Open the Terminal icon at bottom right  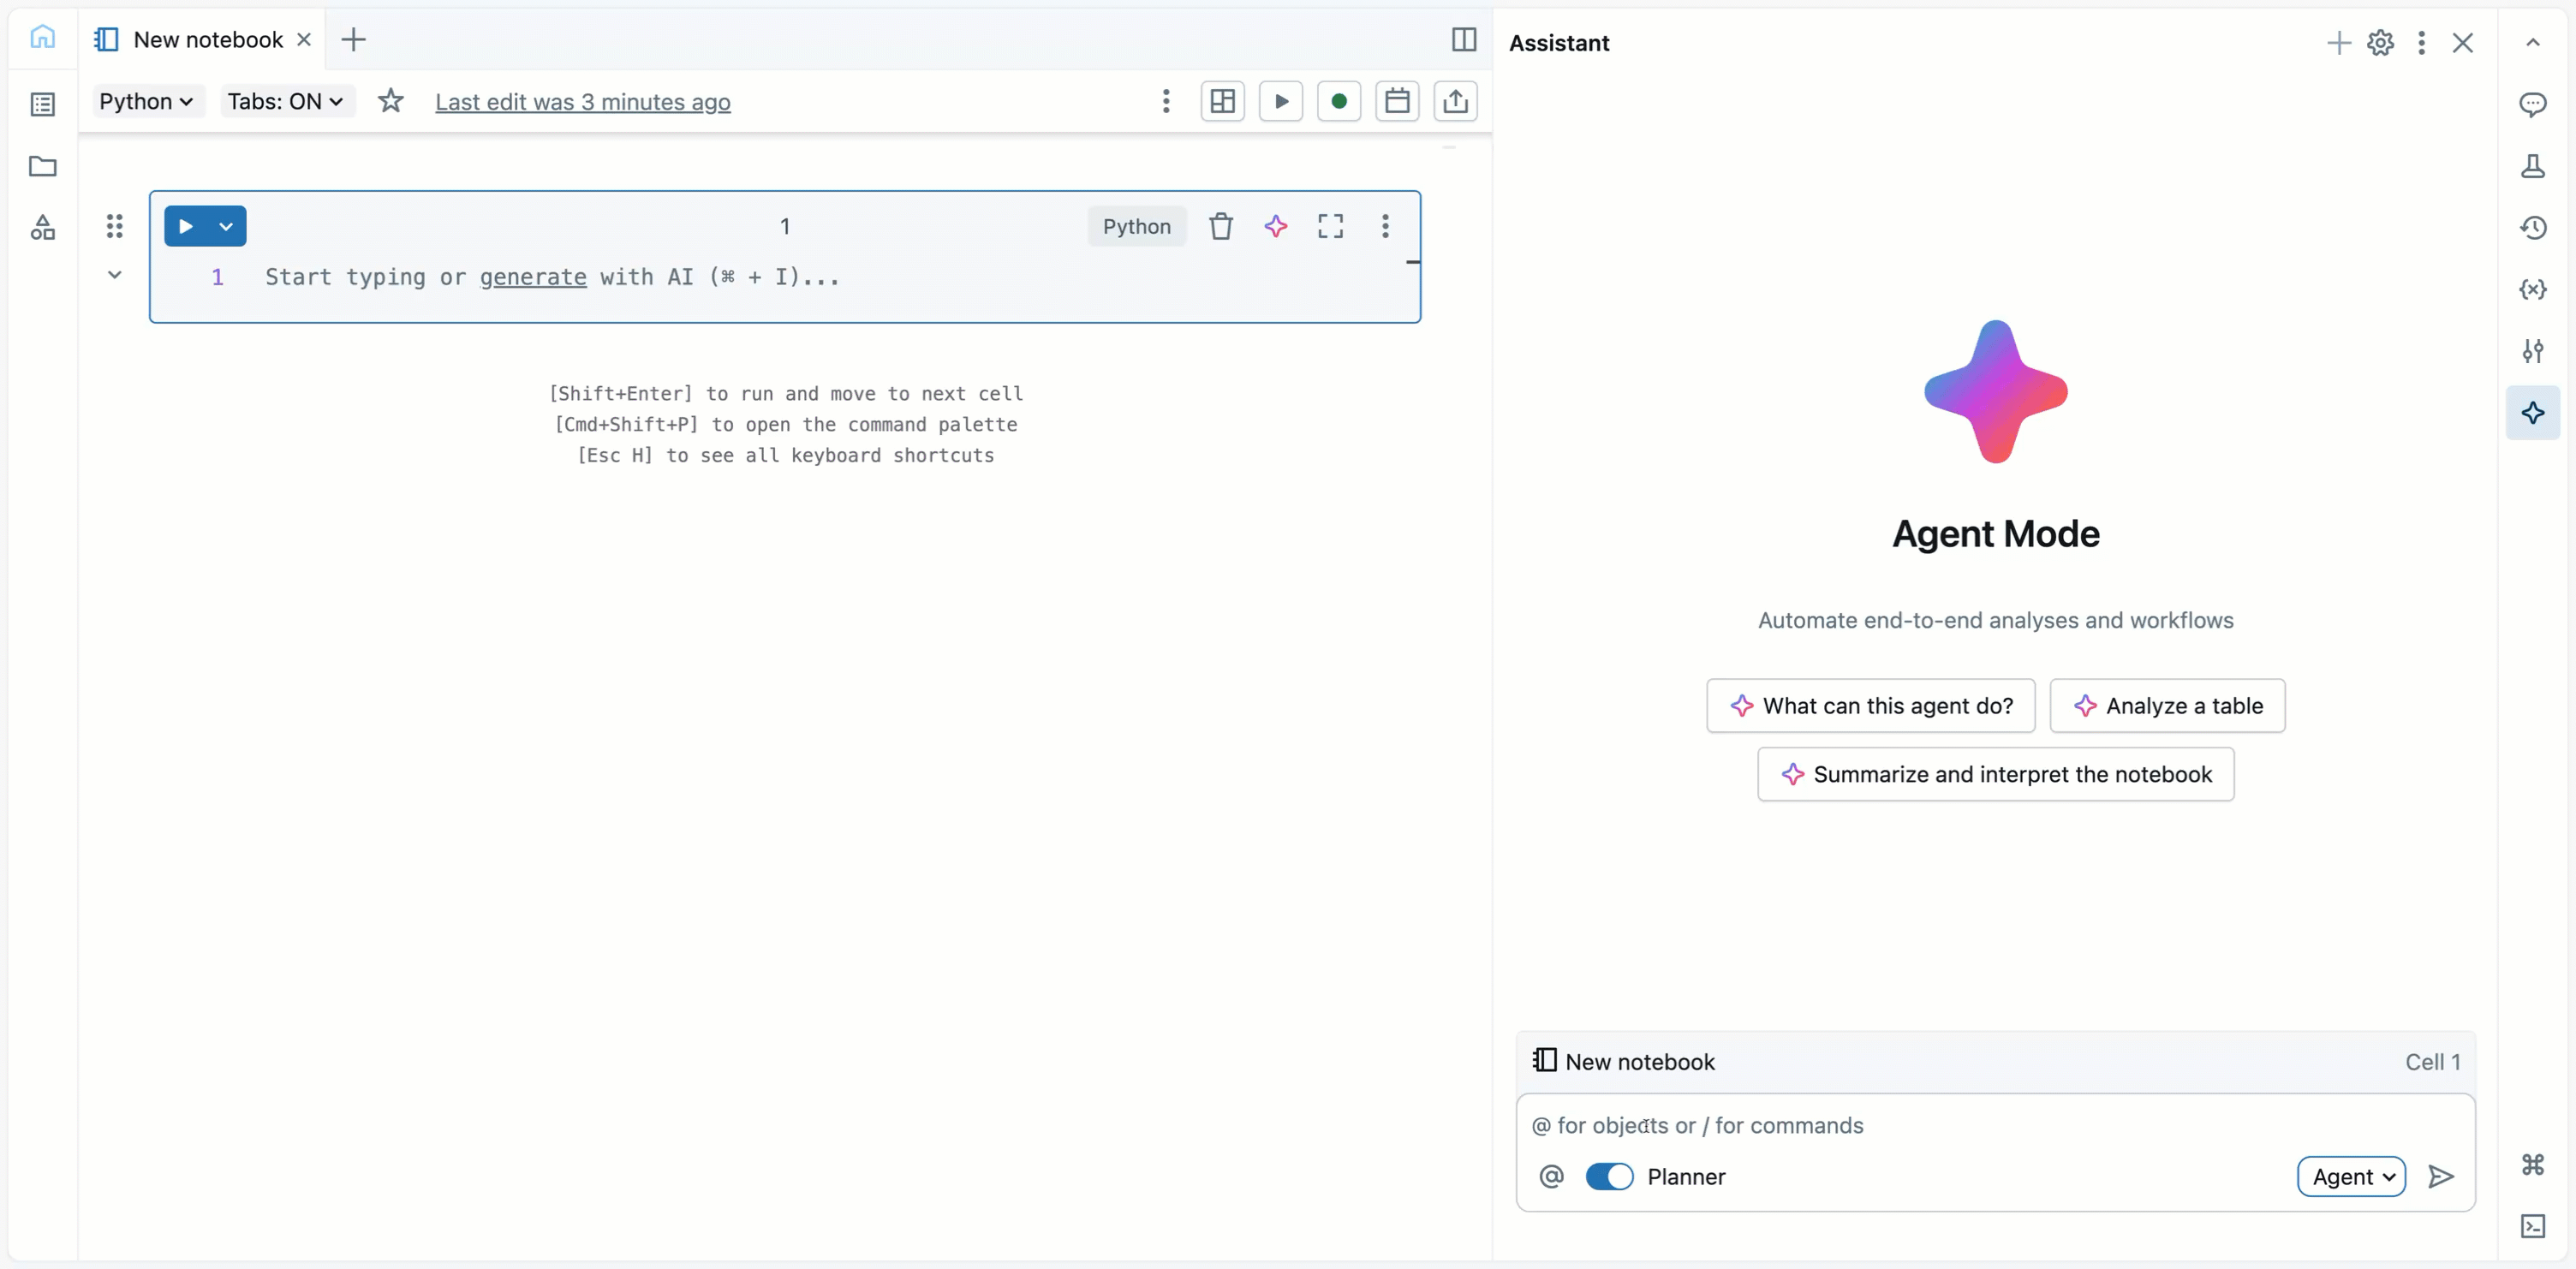pos(2534,1227)
